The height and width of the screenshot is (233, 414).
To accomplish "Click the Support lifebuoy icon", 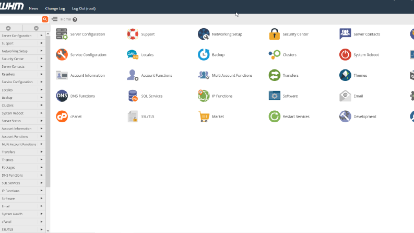I will click(x=133, y=34).
